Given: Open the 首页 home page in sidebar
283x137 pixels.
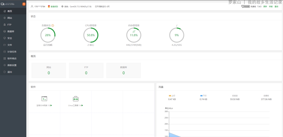Looking at the screenshot, I should coord(13,11).
